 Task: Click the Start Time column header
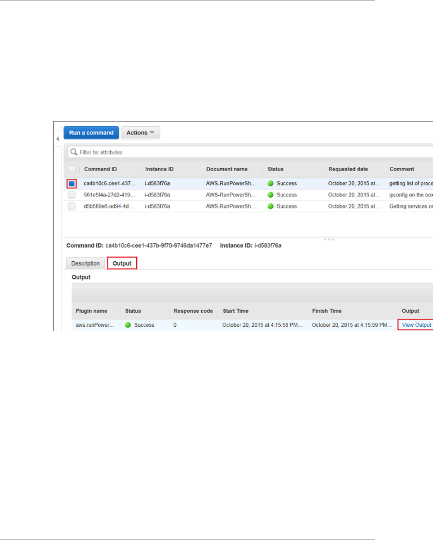click(x=236, y=311)
